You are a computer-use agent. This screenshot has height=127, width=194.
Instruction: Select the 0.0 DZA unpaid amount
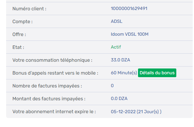(x=119, y=99)
